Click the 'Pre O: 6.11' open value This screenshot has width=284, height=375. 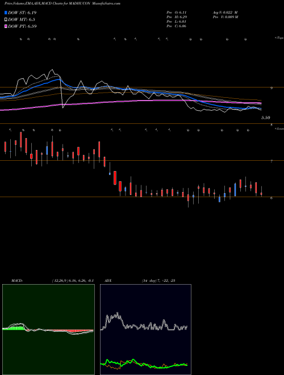tap(177, 13)
